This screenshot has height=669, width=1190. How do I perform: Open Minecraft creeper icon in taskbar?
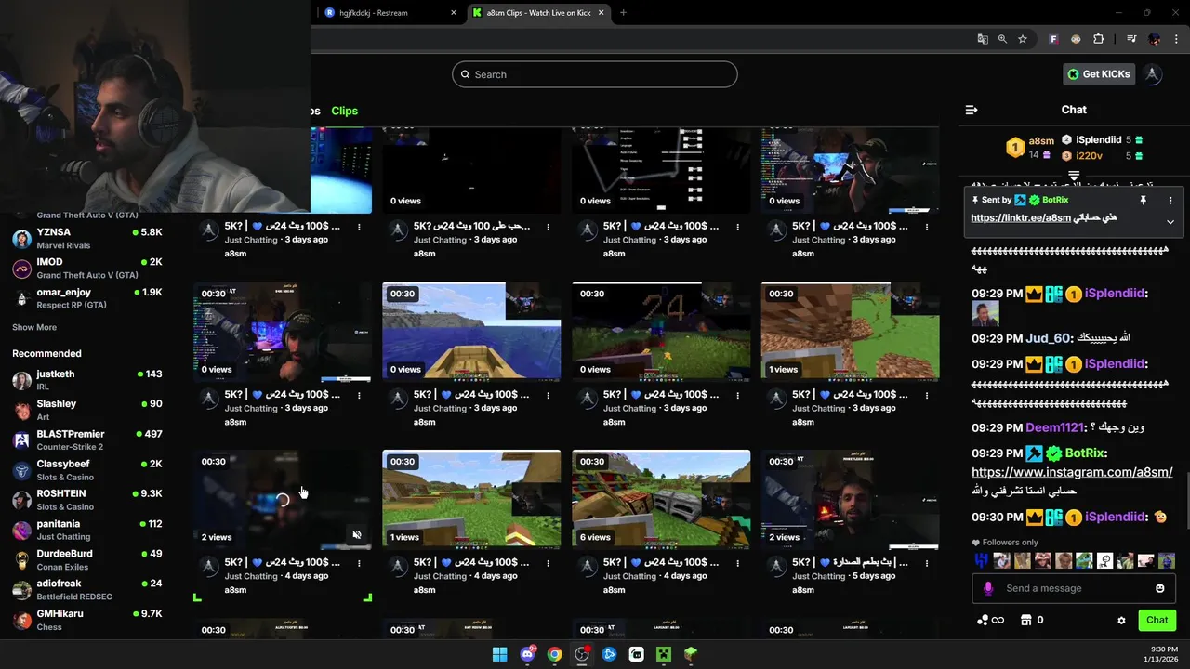pyautogui.click(x=664, y=654)
